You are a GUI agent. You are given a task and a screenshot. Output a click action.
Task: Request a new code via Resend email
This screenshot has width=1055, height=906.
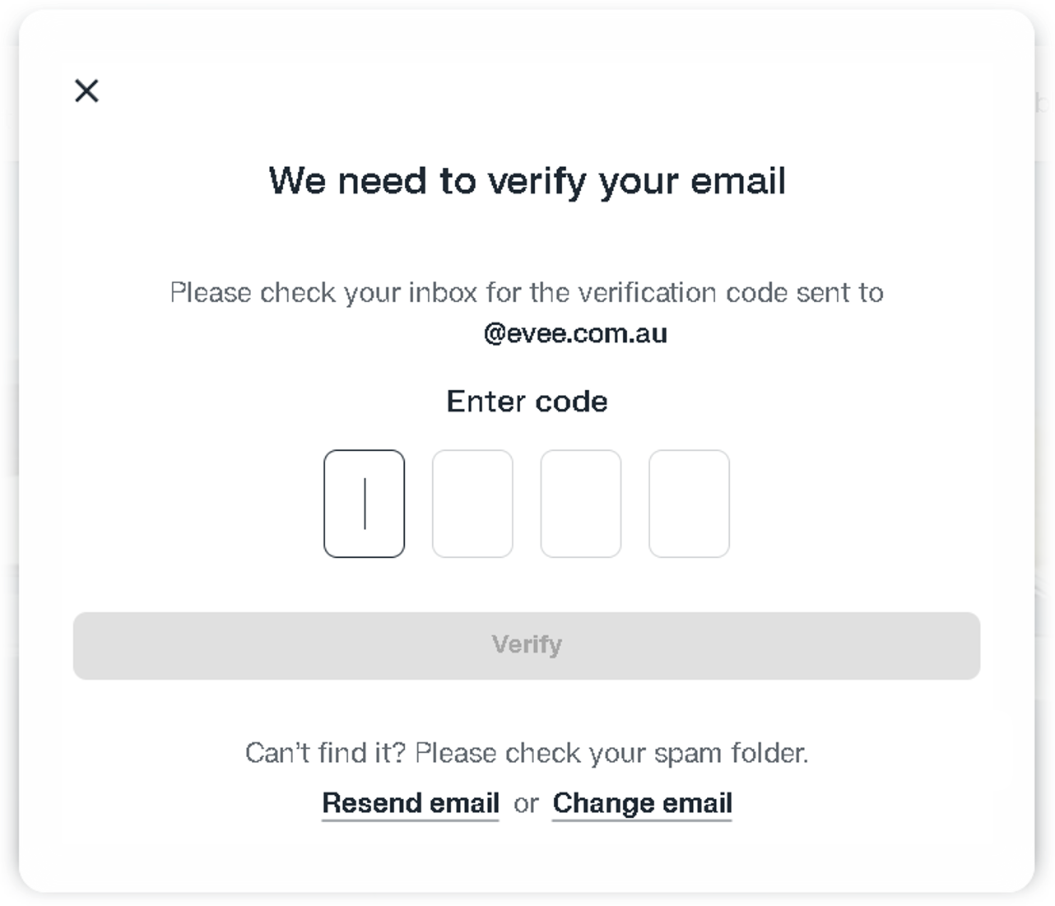pos(411,802)
